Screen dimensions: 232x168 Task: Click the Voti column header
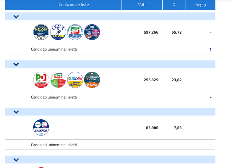point(142,5)
